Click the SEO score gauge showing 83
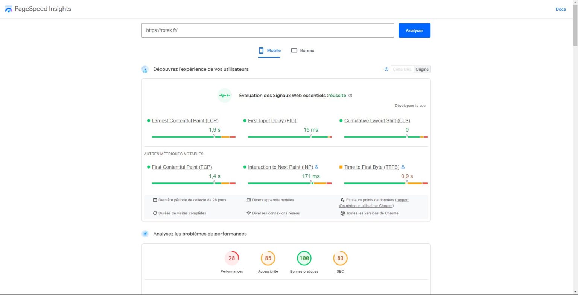The height and width of the screenshot is (295, 578). pyautogui.click(x=340, y=259)
